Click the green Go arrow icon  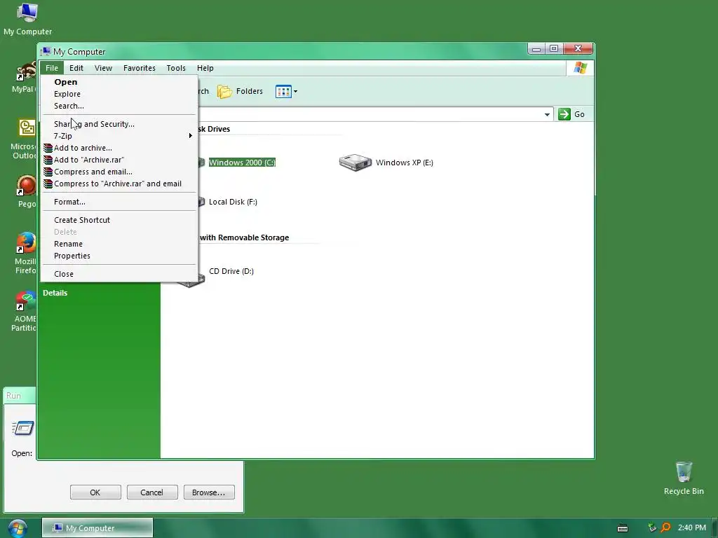click(564, 114)
